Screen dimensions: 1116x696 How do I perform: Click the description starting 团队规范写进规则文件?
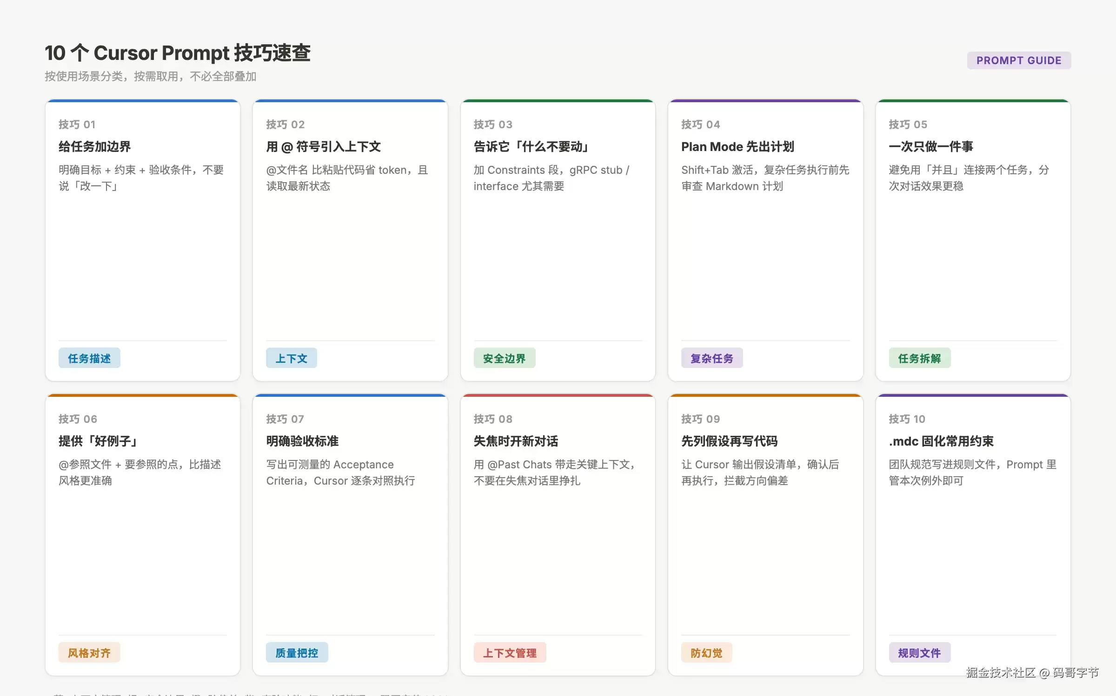coord(973,473)
